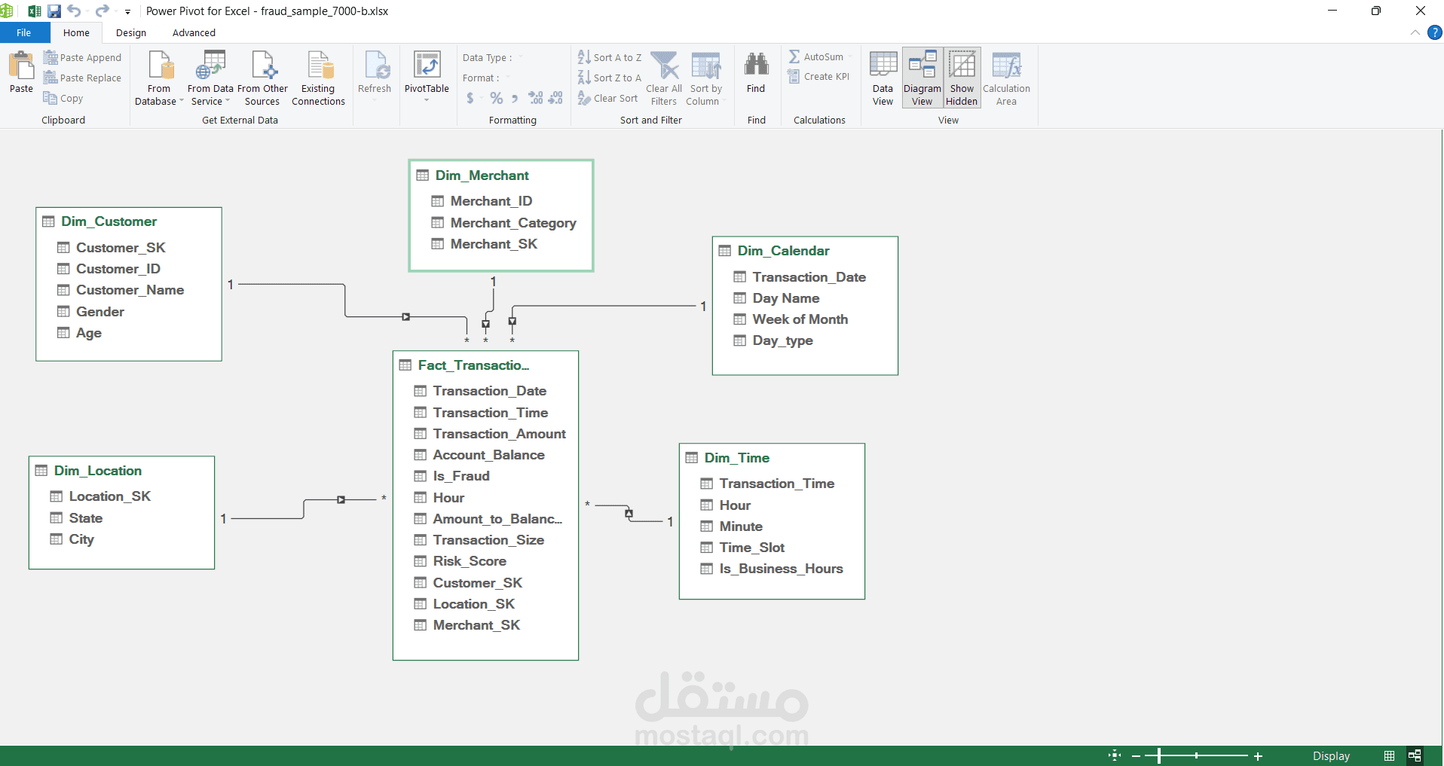Click the Copy button

(x=63, y=98)
